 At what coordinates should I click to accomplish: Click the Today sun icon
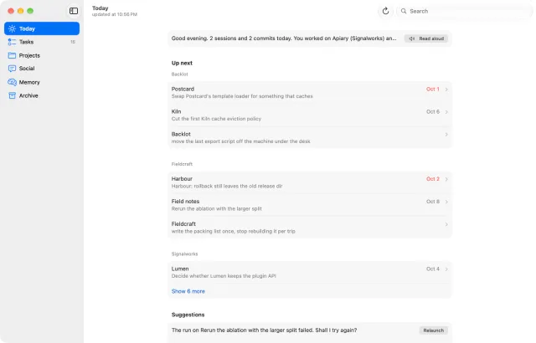click(x=12, y=28)
